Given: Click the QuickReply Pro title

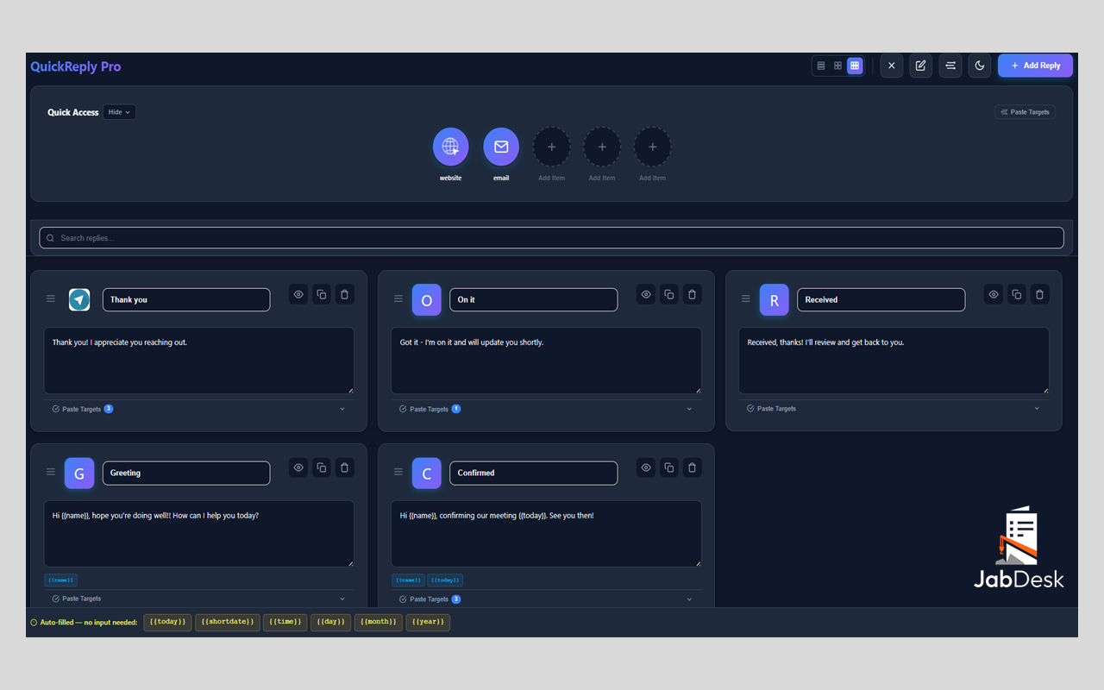Looking at the screenshot, I should [x=75, y=66].
